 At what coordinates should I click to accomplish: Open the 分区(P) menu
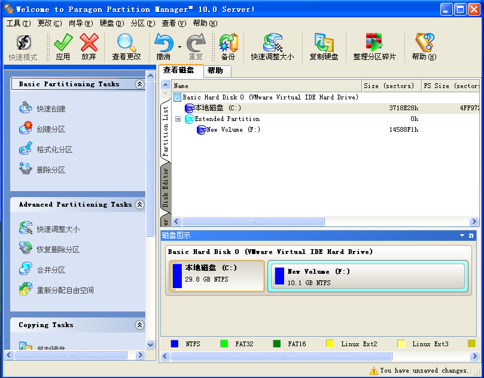pos(142,23)
